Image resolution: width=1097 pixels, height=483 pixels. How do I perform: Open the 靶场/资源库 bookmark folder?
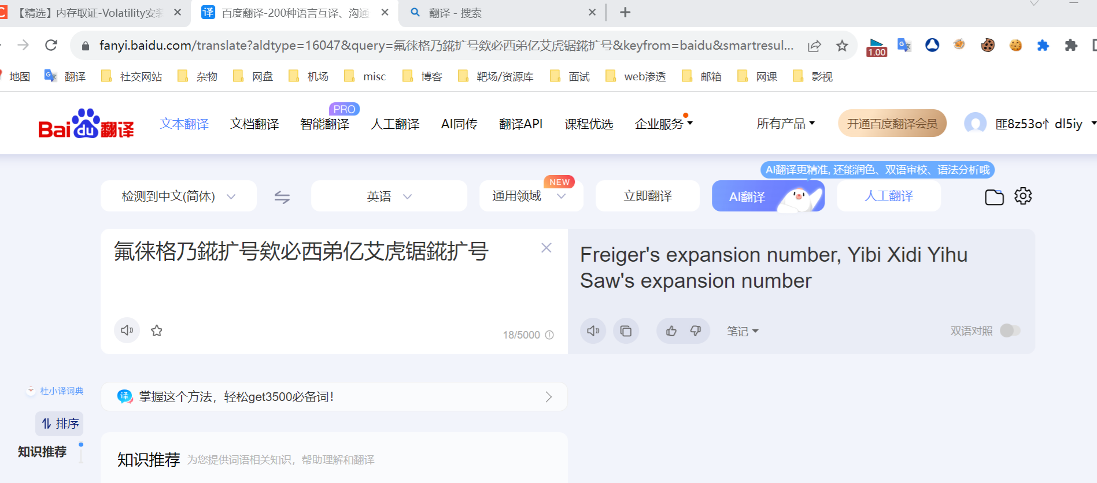pyautogui.click(x=496, y=76)
